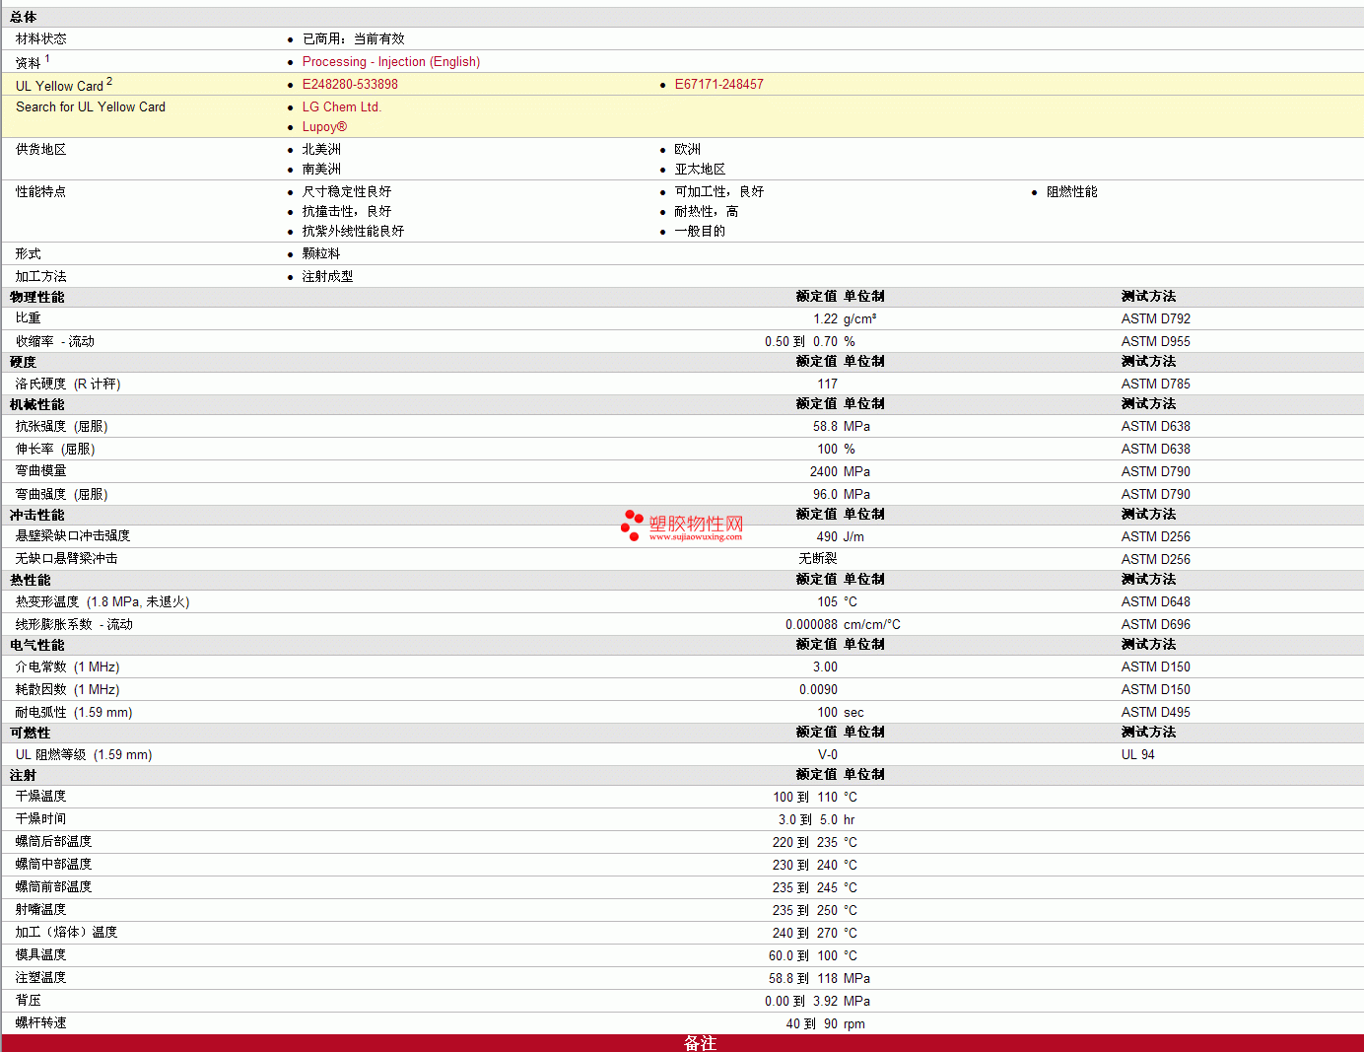Select the "热变形温度 (1.8 MPa, 未退火)" label

pos(102,602)
